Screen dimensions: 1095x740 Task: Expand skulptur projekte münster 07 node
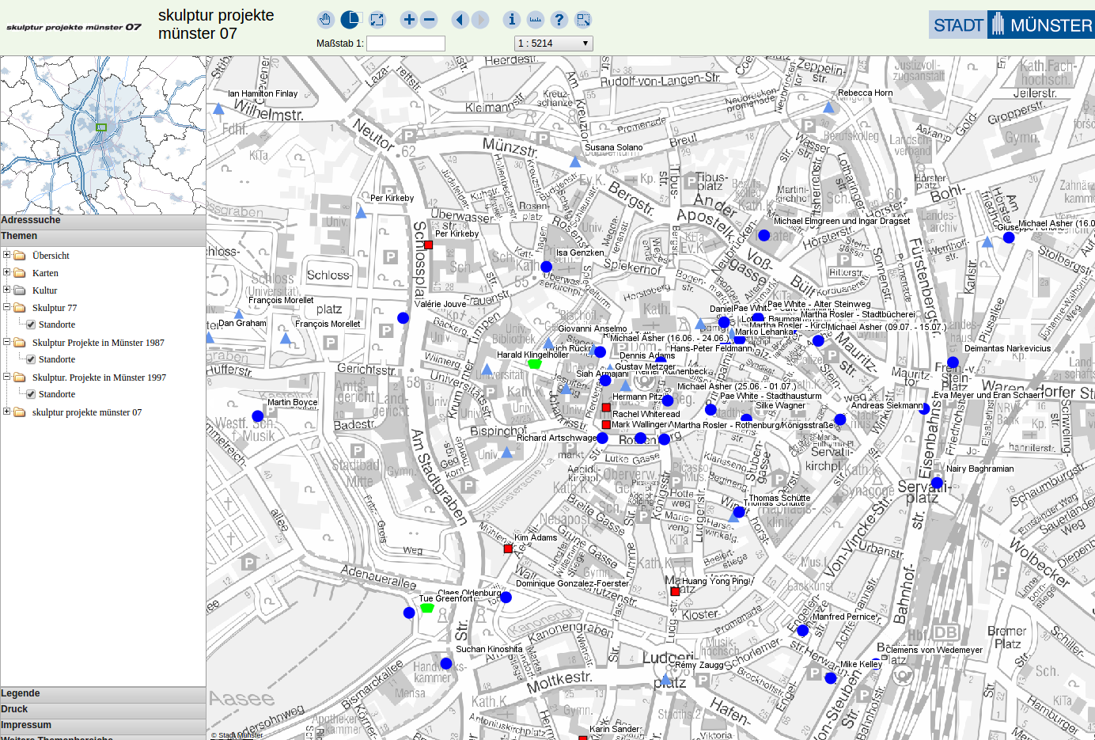click(6, 412)
